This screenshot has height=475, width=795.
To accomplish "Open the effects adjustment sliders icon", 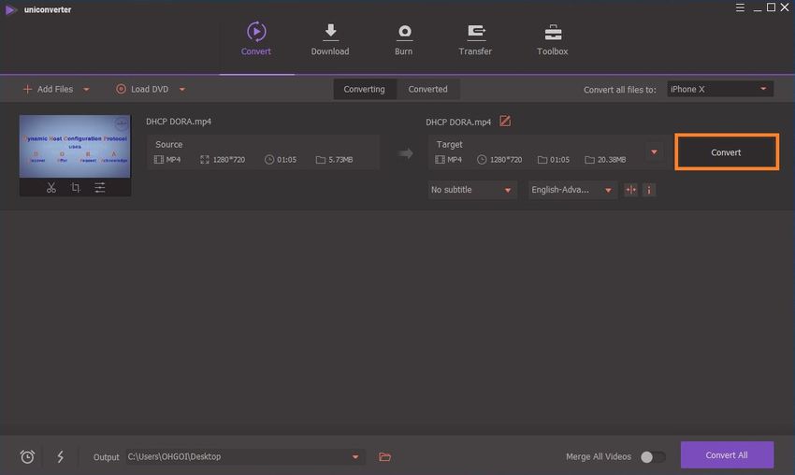I will [x=100, y=188].
